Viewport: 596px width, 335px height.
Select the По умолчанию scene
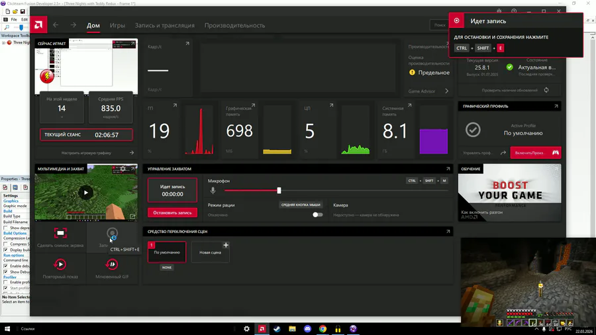167,252
